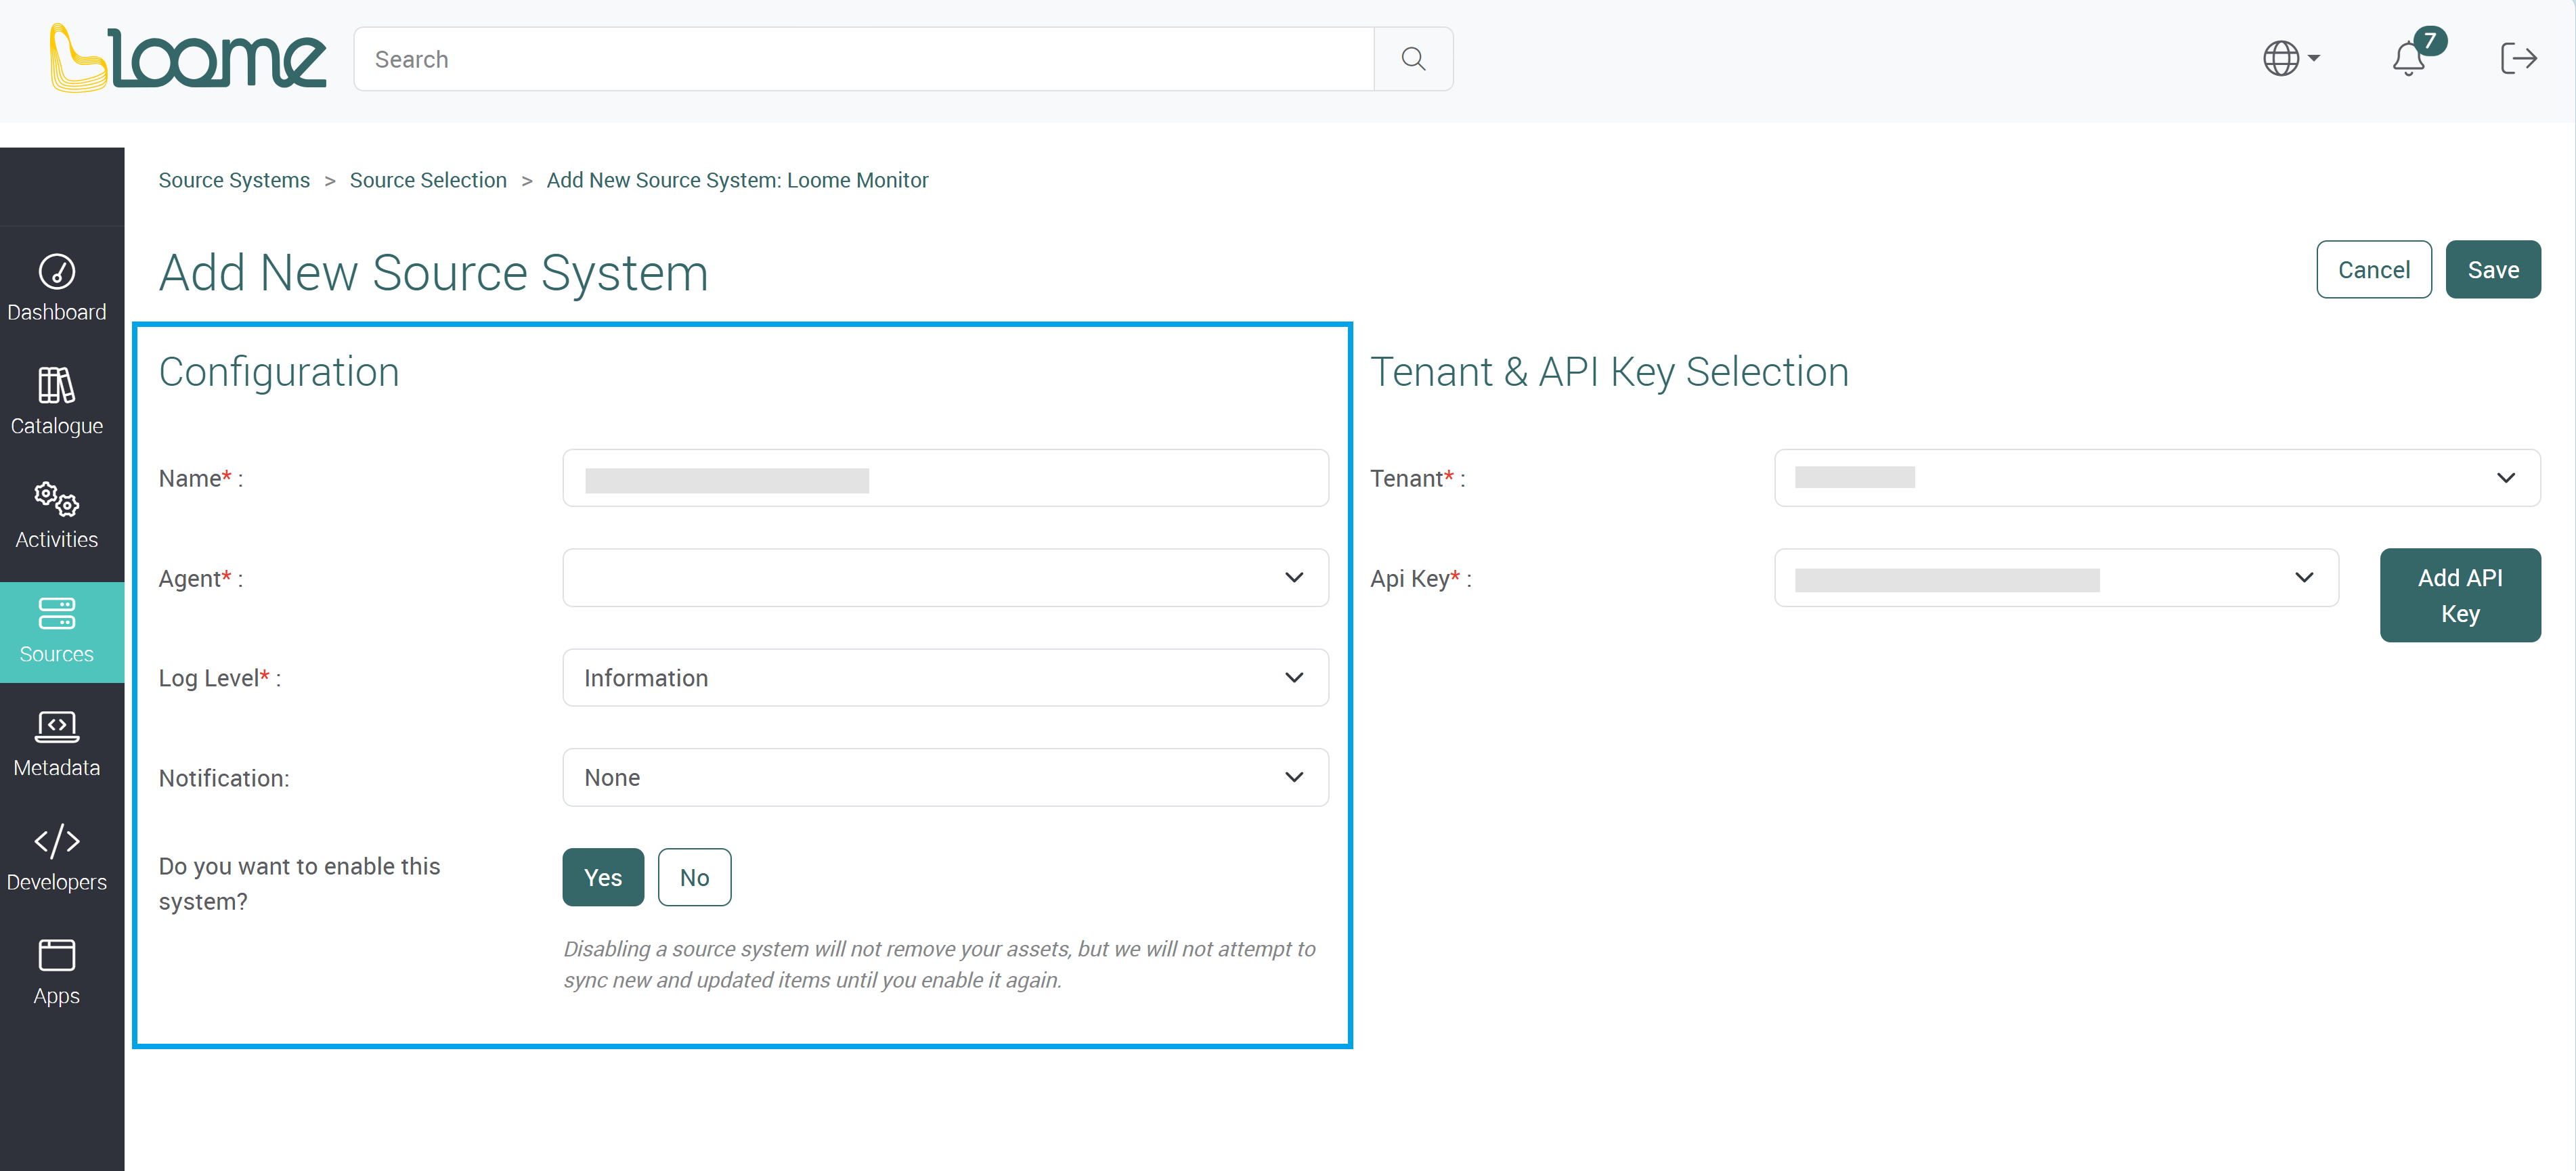Focus the Name input field
Image resolution: width=2576 pixels, height=1171 pixels.
click(x=945, y=477)
